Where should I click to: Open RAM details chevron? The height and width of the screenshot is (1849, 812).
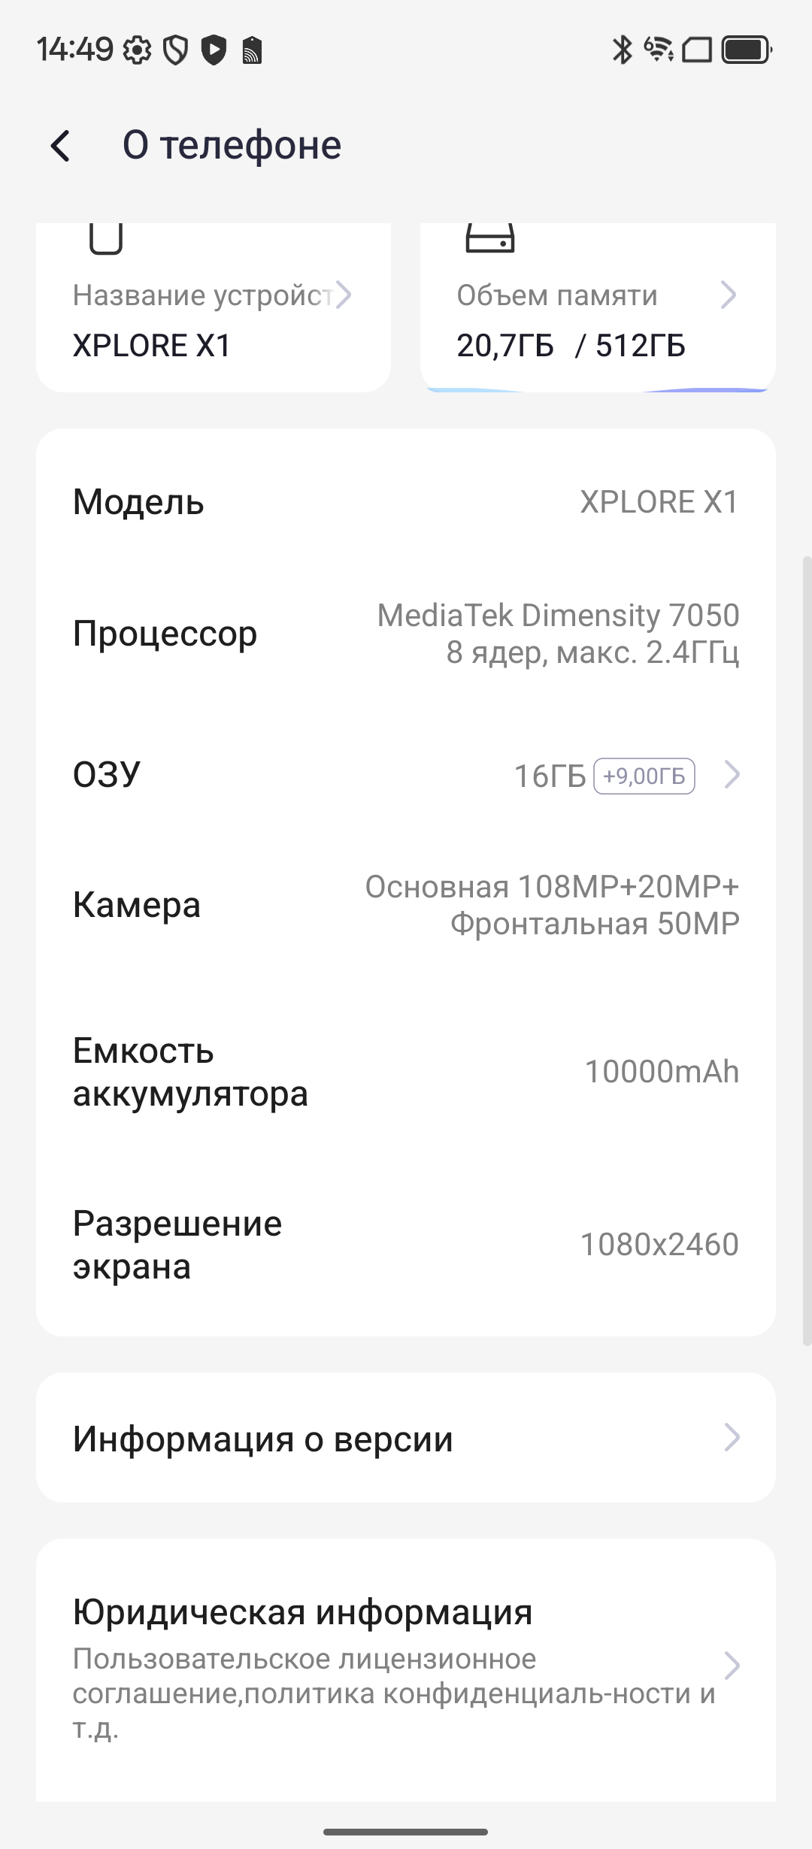732,775
